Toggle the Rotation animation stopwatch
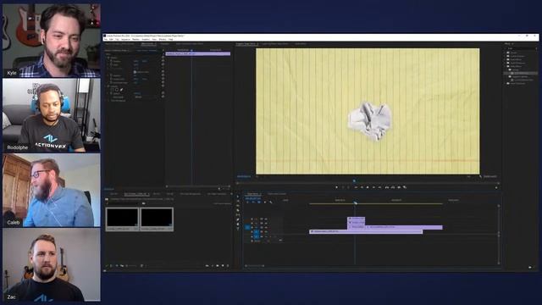542x305 pixels. (x=111, y=75)
